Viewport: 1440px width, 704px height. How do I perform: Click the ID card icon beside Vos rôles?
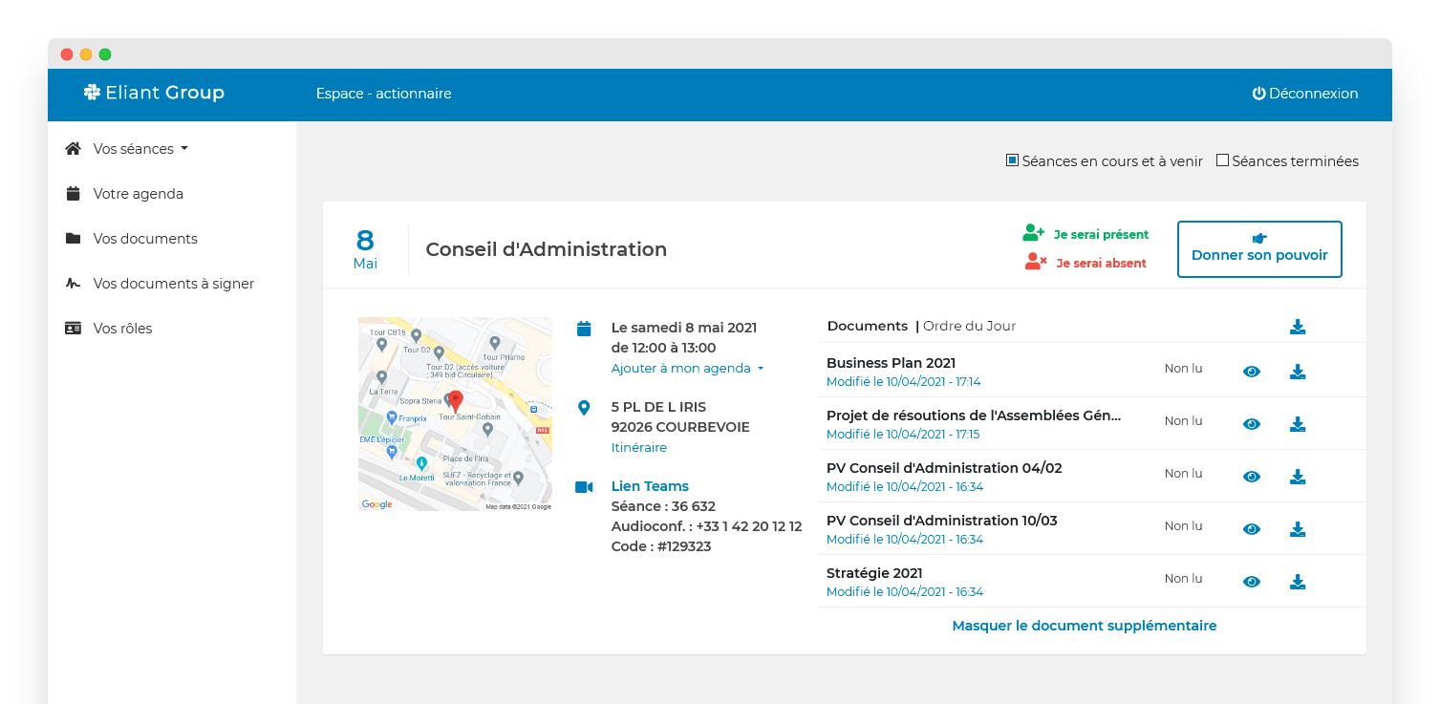(73, 328)
